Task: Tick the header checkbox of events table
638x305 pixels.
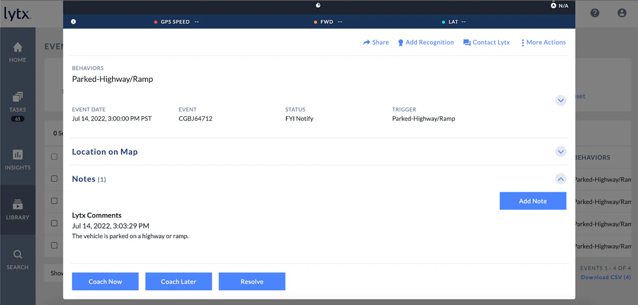Action: tap(54, 157)
